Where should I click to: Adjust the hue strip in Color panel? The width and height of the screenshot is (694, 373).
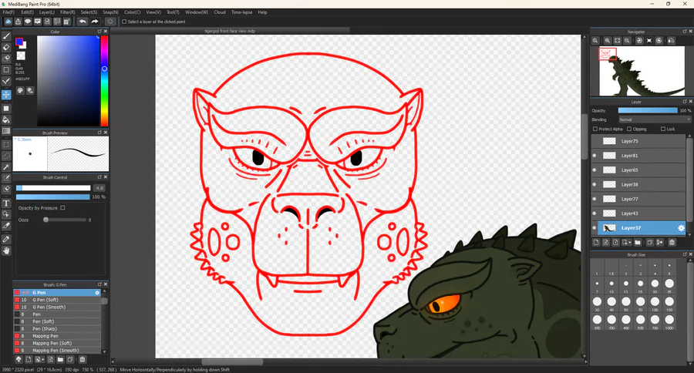pyautogui.click(x=104, y=81)
